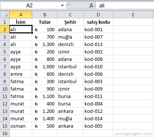Select the amount cell showing 1.300

(x=45, y=44)
